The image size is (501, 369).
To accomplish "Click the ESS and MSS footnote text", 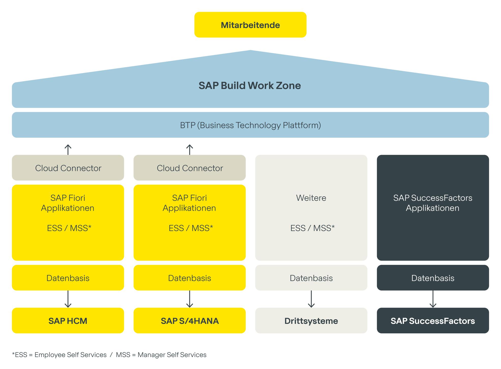I will point(109,355).
